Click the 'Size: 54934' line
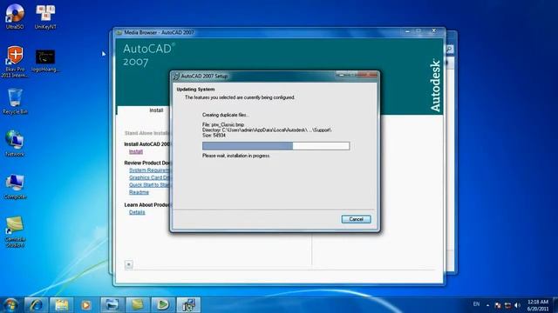This screenshot has width=558, height=313. click(x=214, y=136)
